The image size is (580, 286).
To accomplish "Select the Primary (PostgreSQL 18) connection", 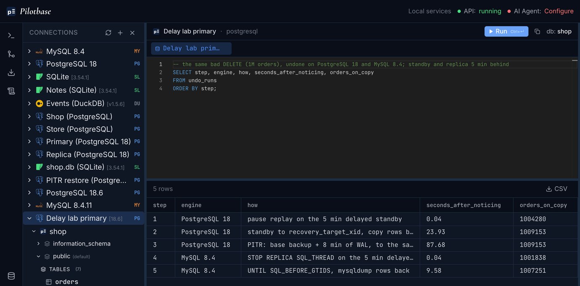I will tap(84, 142).
